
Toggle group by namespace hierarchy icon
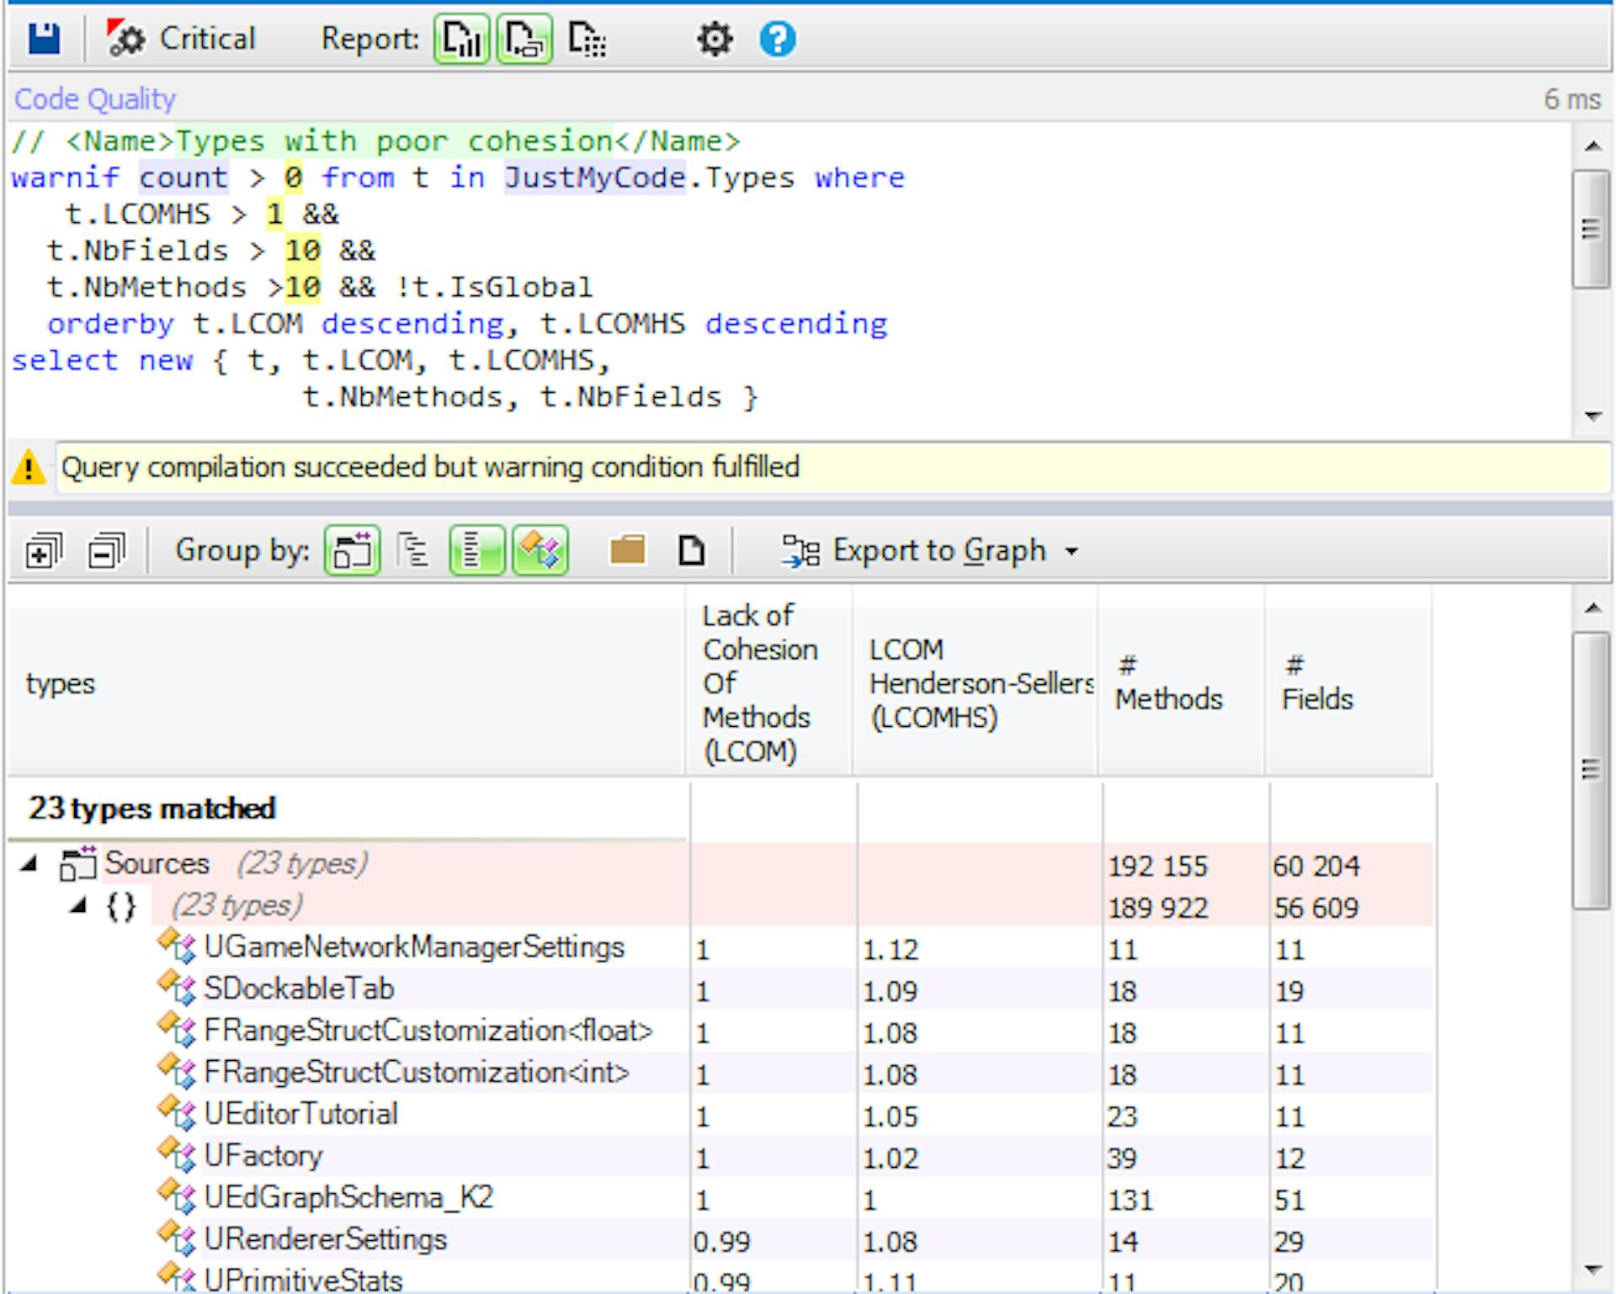[413, 552]
